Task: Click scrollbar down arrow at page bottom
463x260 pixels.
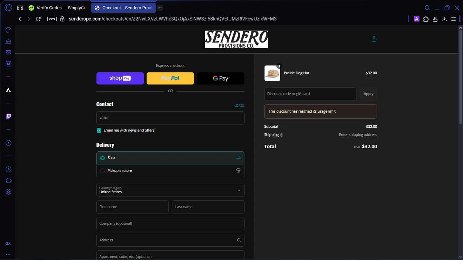Action: tap(460, 257)
